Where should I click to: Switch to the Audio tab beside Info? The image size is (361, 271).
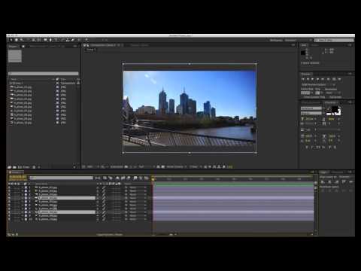pyautogui.click(x=314, y=45)
